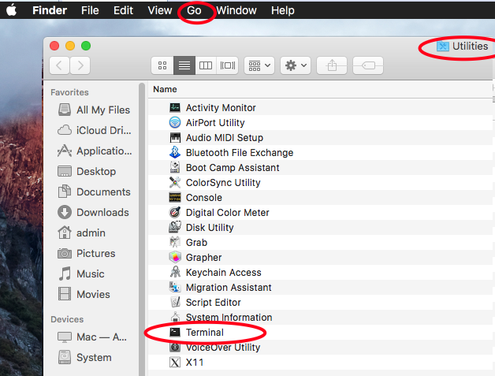Select the Script Editor icon

coord(175,302)
